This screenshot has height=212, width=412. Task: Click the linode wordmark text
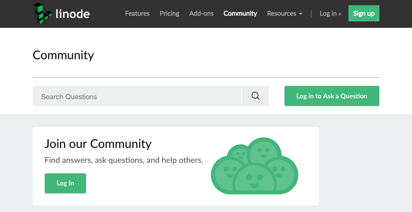click(x=72, y=14)
